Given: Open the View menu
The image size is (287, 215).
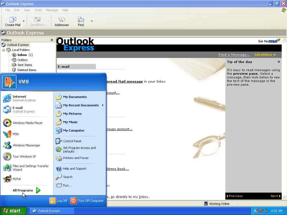Looking at the screenshot, I should (x=27, y=10).
